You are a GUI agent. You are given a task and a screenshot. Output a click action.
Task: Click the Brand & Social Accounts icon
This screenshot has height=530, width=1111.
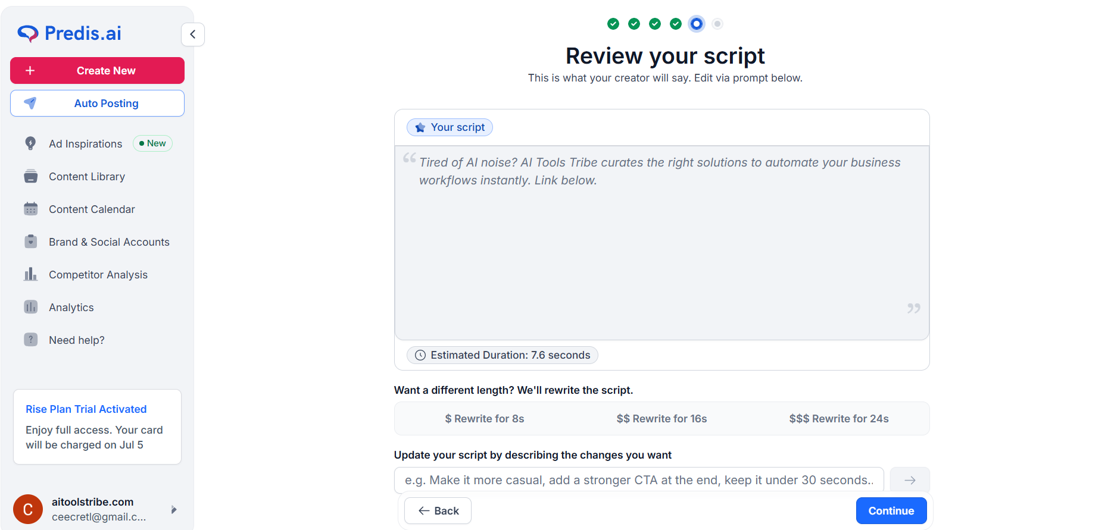30,242
